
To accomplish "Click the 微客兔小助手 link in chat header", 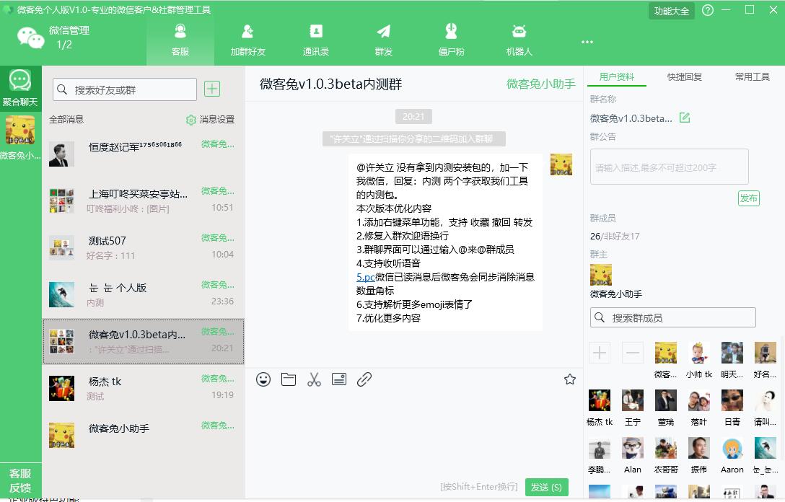I will (540, 84).
